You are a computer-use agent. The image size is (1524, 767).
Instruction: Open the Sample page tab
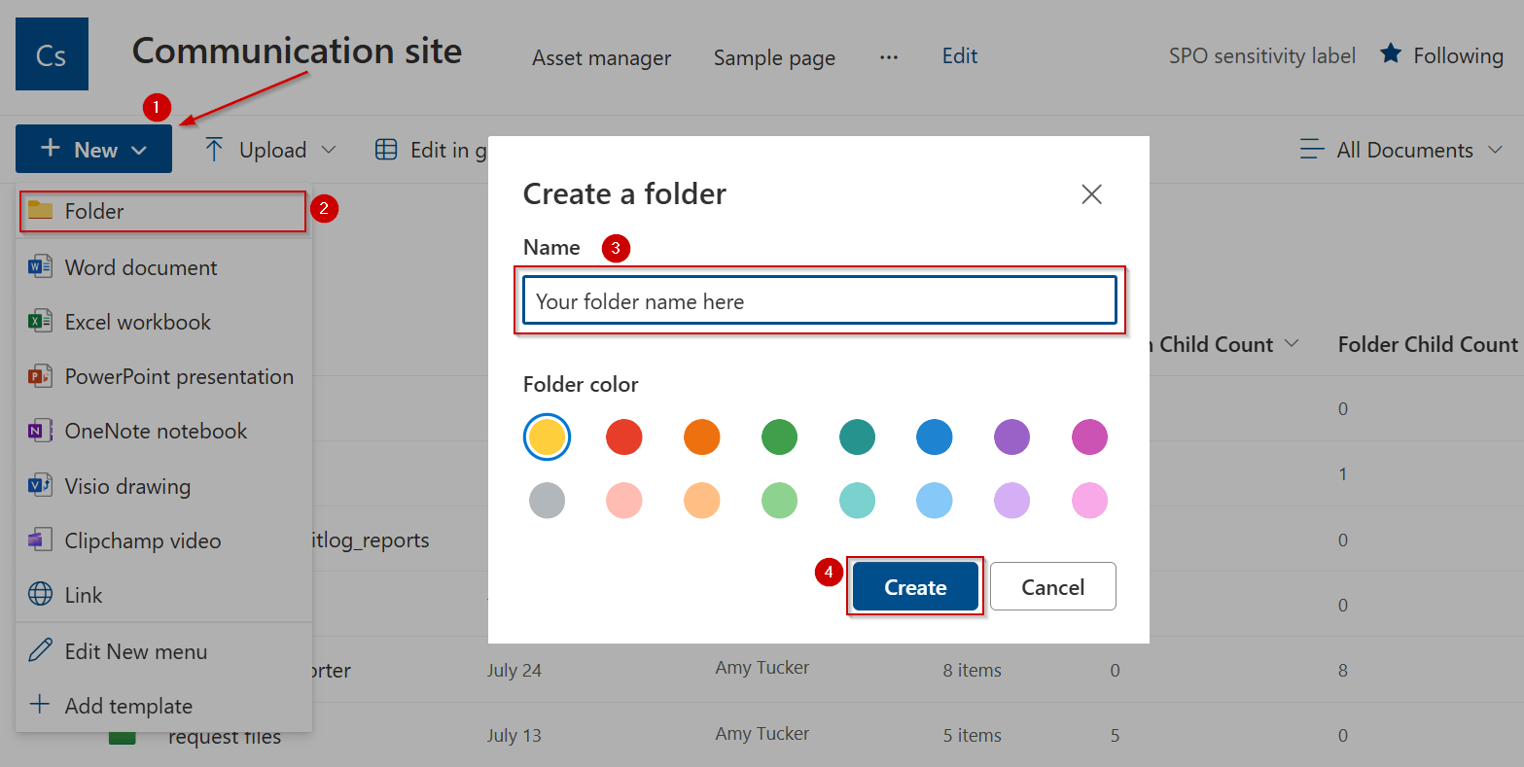[773, 57]
